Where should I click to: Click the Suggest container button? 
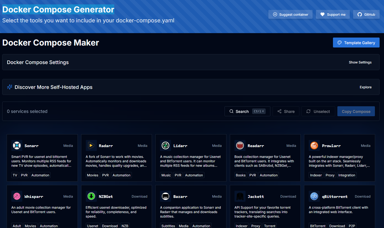click(290, 15)
